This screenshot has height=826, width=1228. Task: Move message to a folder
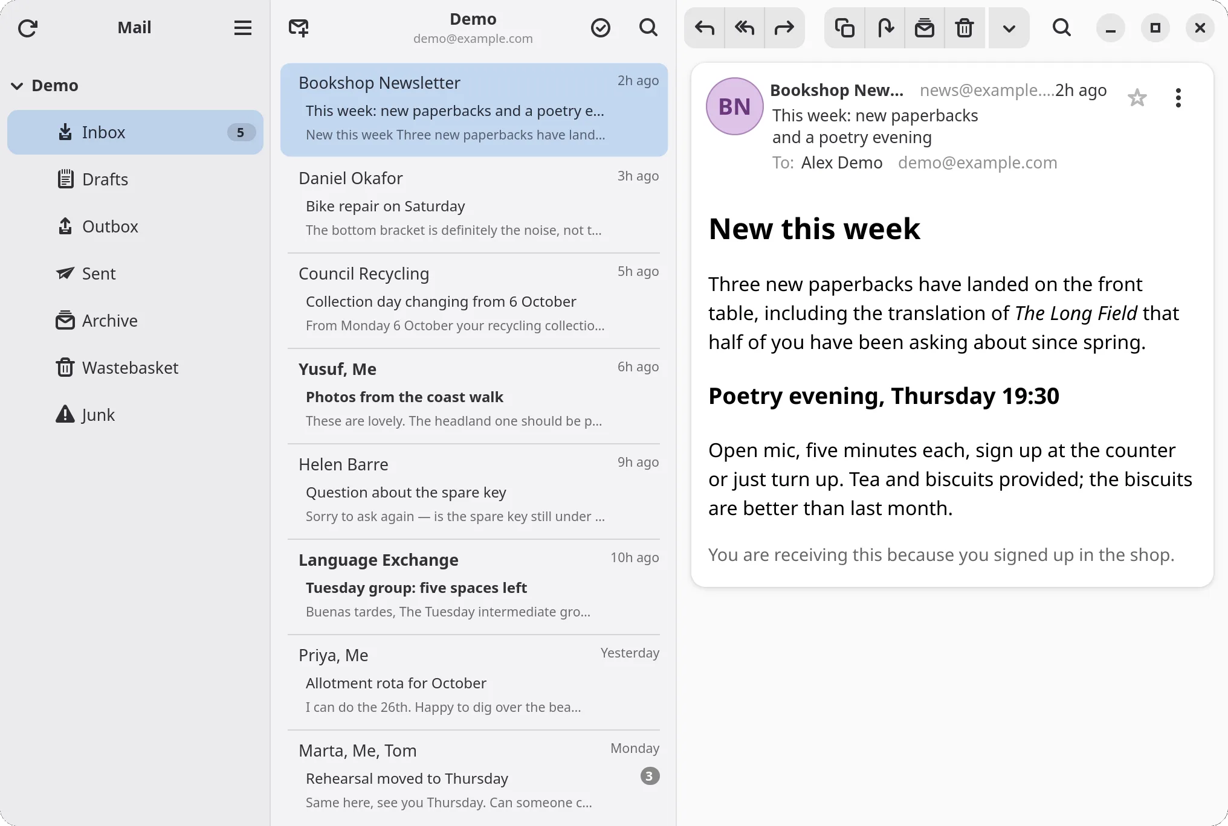click(885, 28)
